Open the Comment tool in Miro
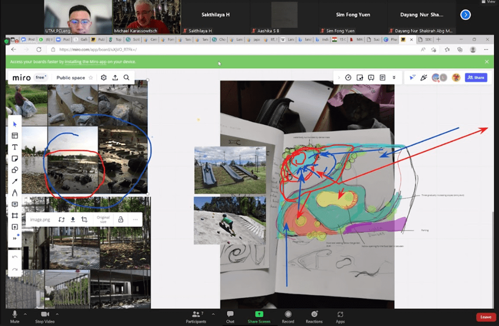This screenshot has width=499, height=326. 15,204
